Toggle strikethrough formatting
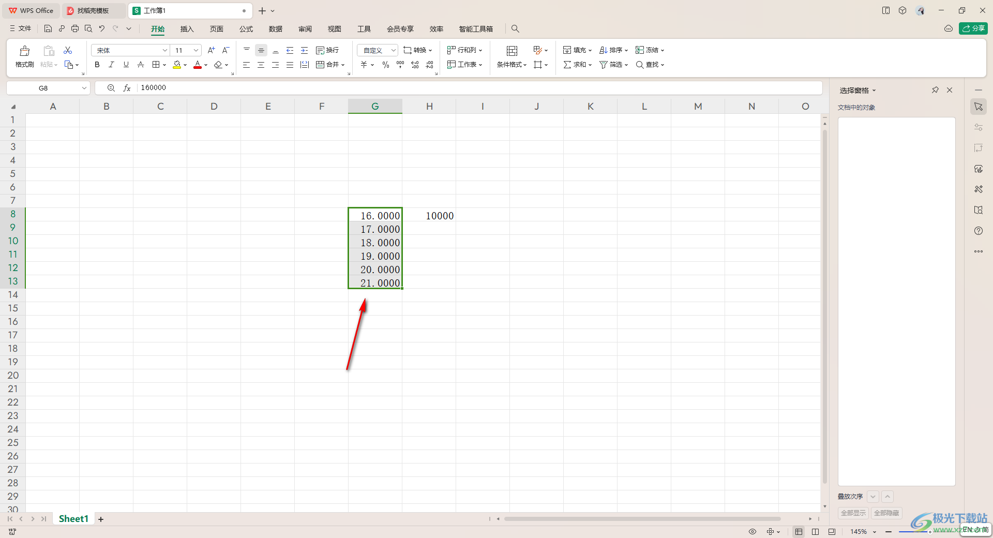This screenshot has height=538, width=993. pyautogui.click(x=140, y=65)
